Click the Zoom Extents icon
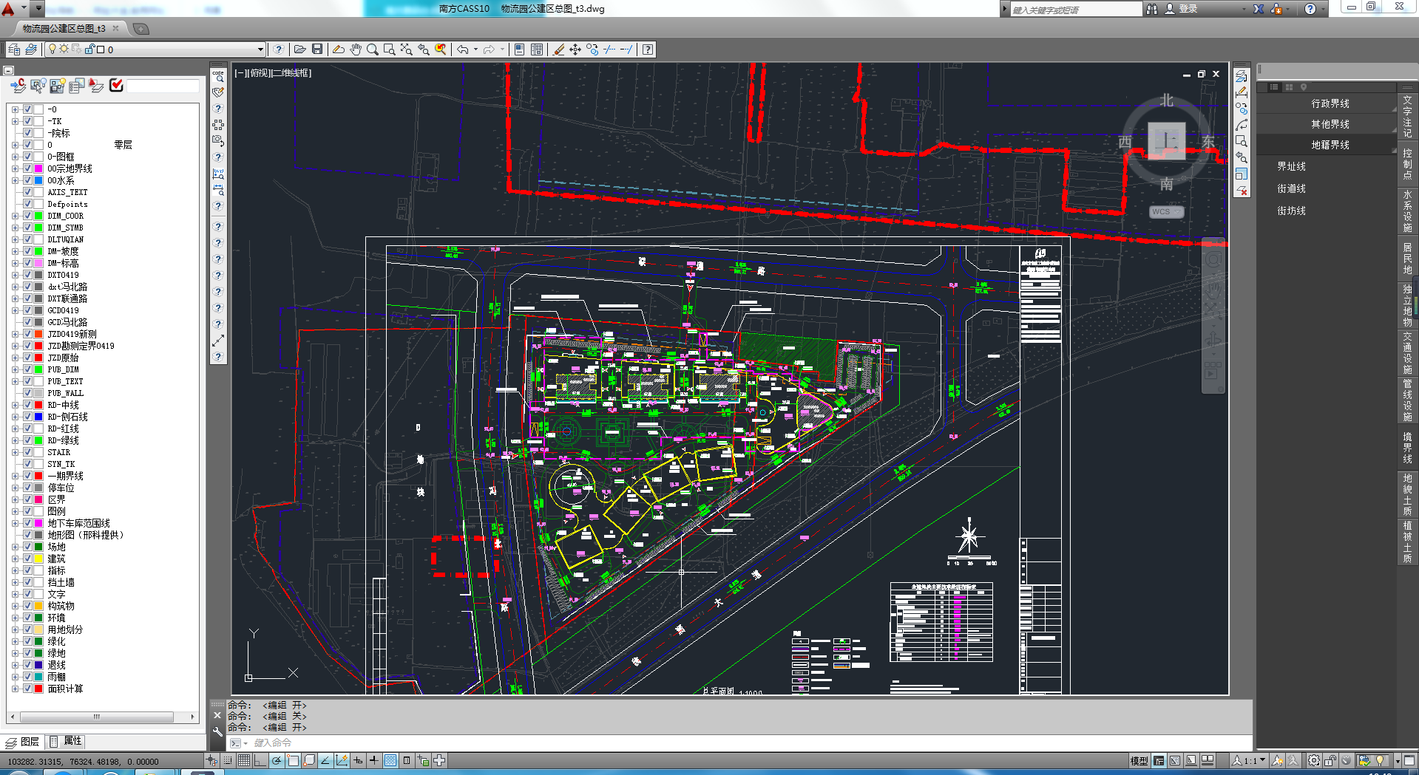Image resolution: width=1419 pixels, height=775 pixels. click(x=407, y=49)
